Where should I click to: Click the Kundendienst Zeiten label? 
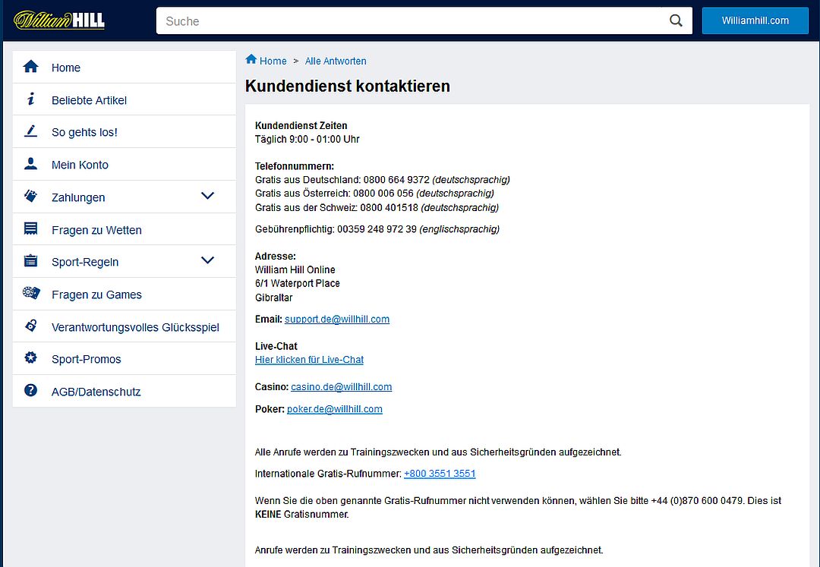(301, 125)
